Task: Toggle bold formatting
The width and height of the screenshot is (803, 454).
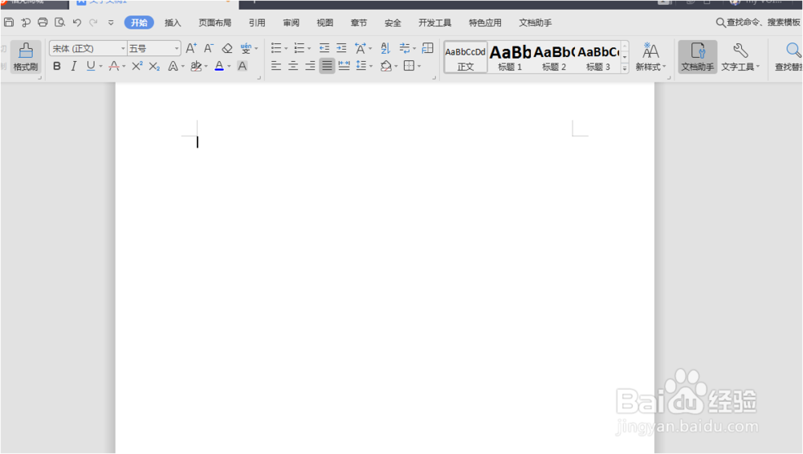Action: 57,66
